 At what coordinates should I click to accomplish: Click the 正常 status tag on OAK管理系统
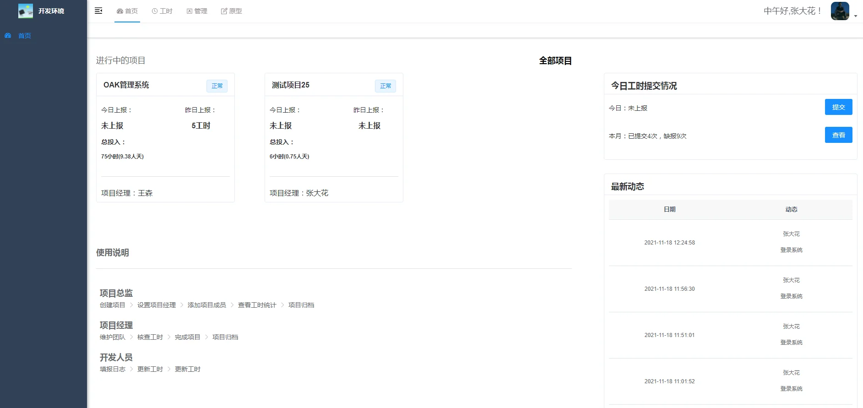coord(217,86)
